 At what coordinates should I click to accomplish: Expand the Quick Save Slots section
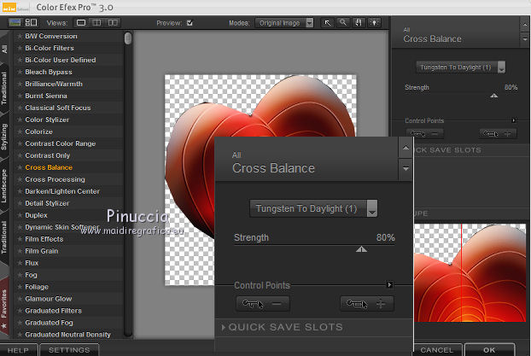[282, 327]
